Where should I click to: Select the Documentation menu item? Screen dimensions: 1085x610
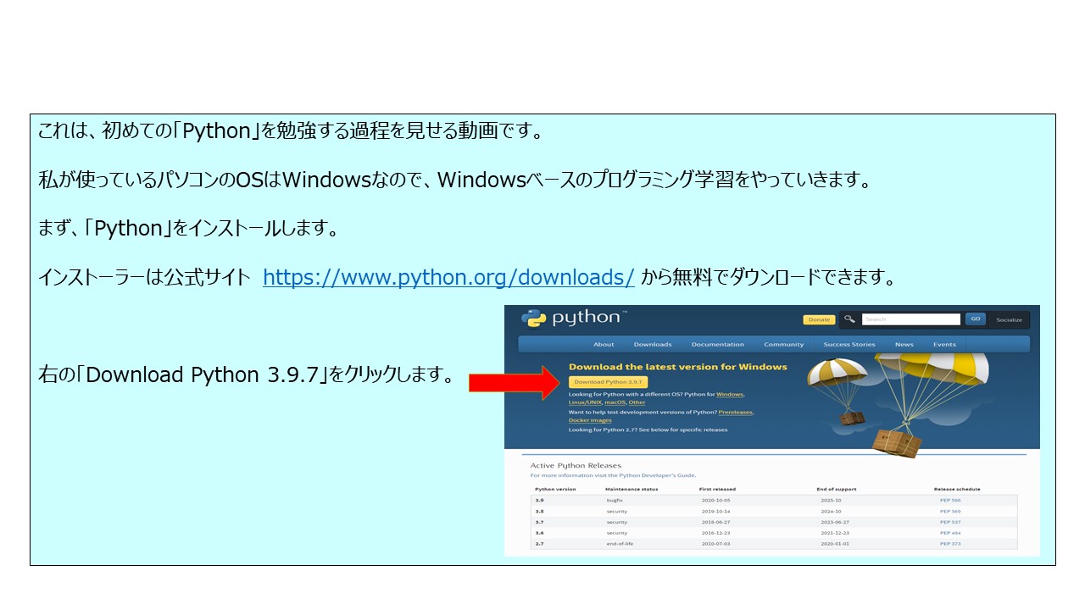coord(717,345)
